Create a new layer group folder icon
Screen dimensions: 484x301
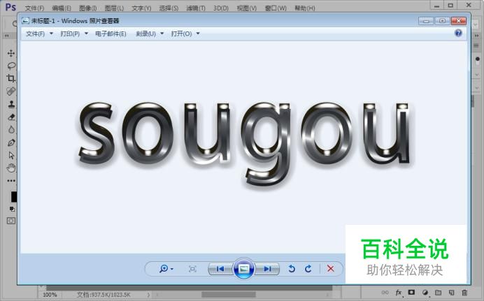pyautogui.click(x=438, y=293)
